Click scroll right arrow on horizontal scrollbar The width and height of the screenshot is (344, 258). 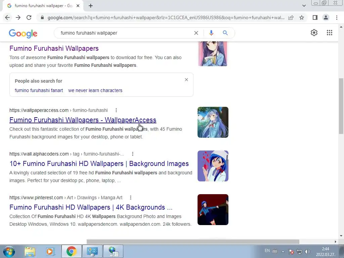coord(335,242)
